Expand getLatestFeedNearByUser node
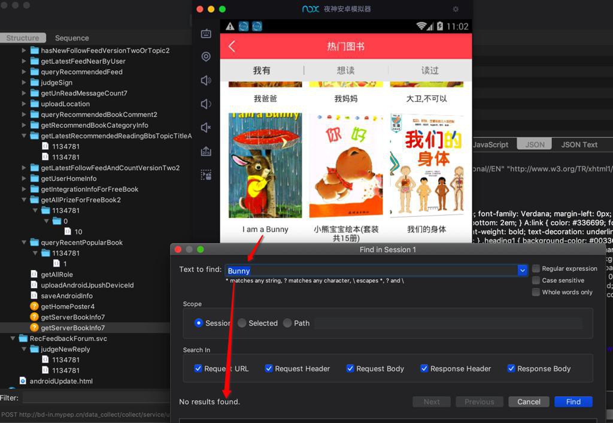Image resolution: width=613 pixels, height=423 pixels. pyautogui.click(x=24, y=61)
